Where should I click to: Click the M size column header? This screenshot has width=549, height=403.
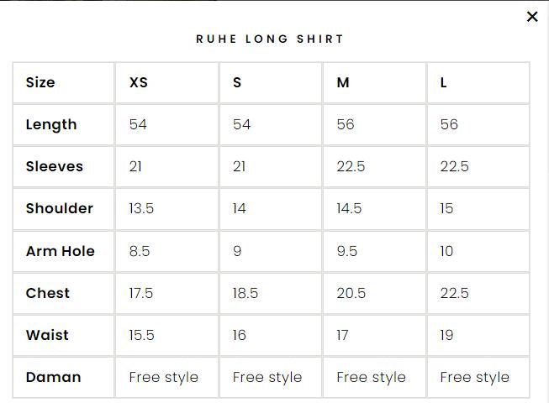(x=343, y=82)
